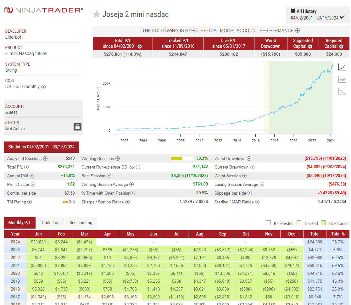This screenshot has width=351, height=305.
Task: Click the 2020 Sep value $13,386
Action: (222, 274)
